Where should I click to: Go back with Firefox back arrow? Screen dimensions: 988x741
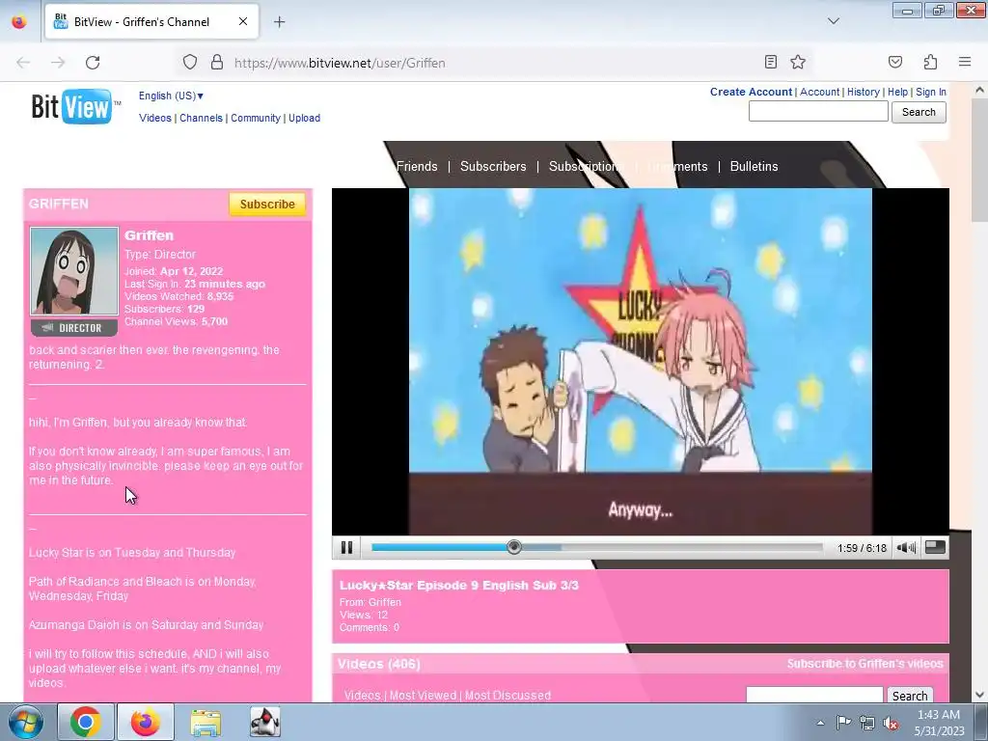point(23,63)
